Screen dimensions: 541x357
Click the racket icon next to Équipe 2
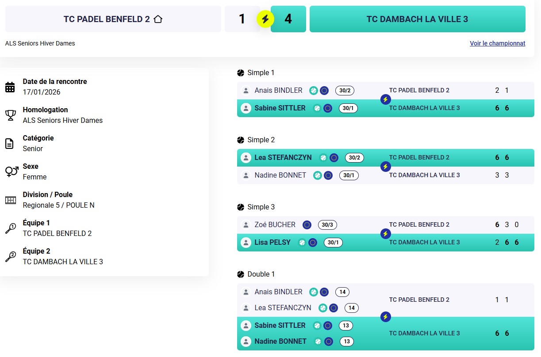[x=10, y=257]
